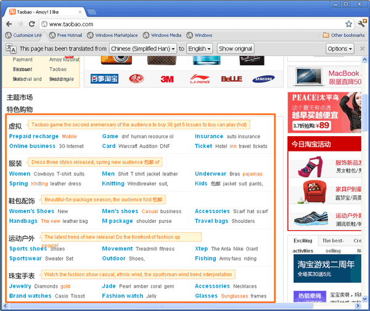Open the target language English dropdown
The height and width of the screenshot is (311, 370).
pos(199,49)
